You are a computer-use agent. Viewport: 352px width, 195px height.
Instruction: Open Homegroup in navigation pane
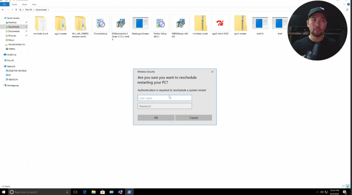click(13, 85)
